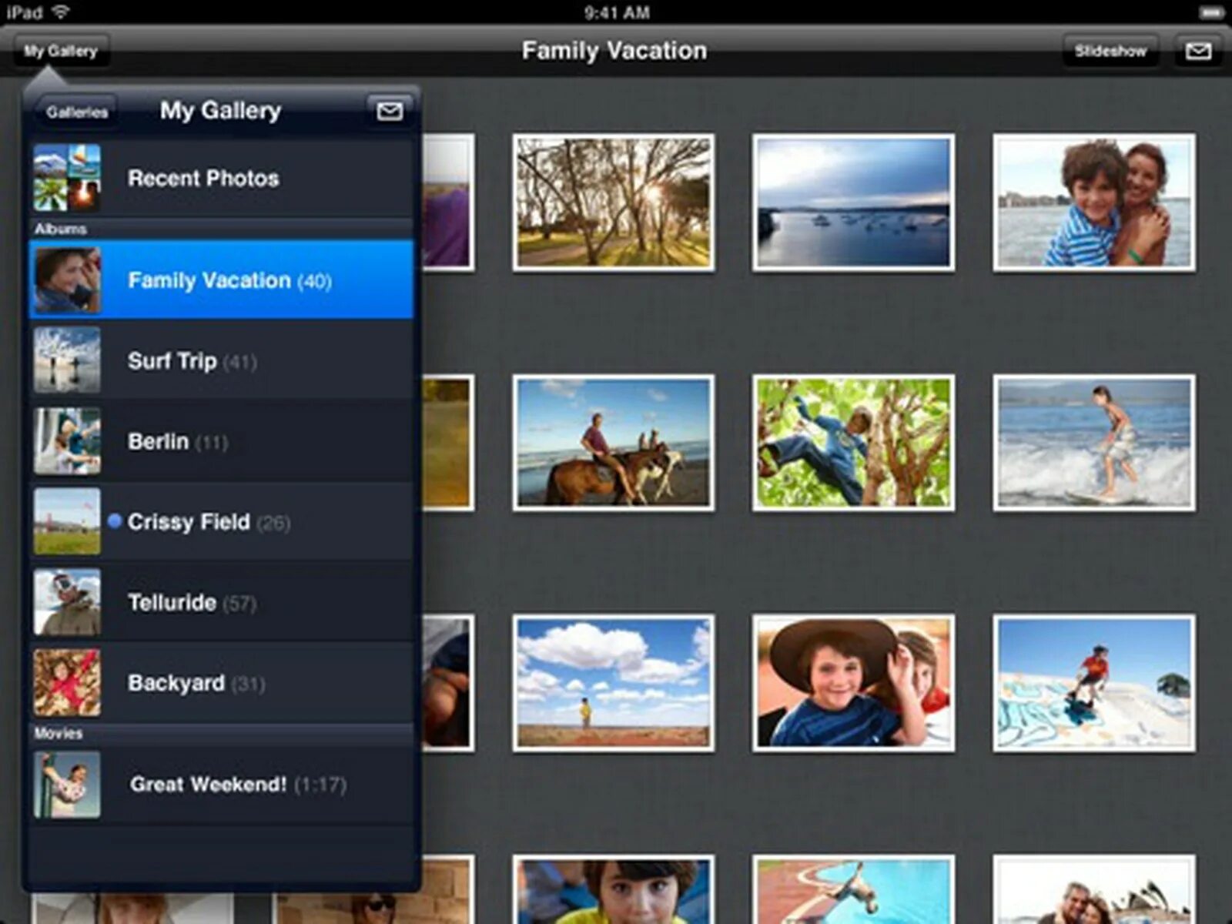The image size is (1232, 924).
Task: Open the Telluride album
Action: (221, 602)
